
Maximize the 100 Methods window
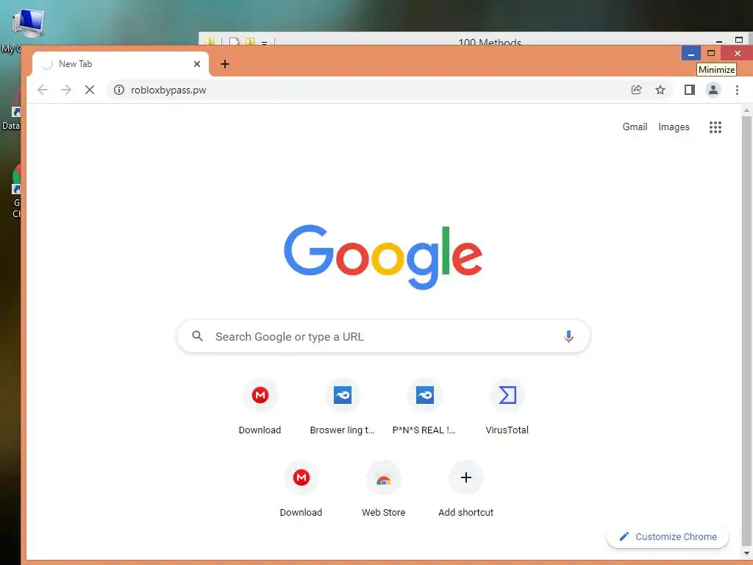tap(738, 40)
